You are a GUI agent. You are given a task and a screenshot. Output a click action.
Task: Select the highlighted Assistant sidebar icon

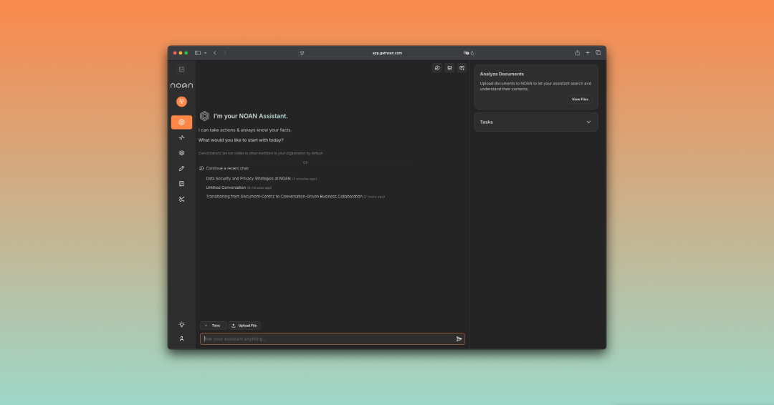(181, 122)
